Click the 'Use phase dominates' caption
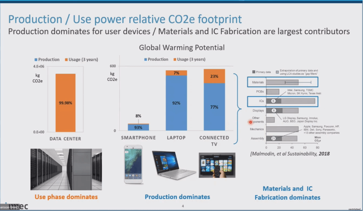364x212 pixels. (x=66, y=197)
